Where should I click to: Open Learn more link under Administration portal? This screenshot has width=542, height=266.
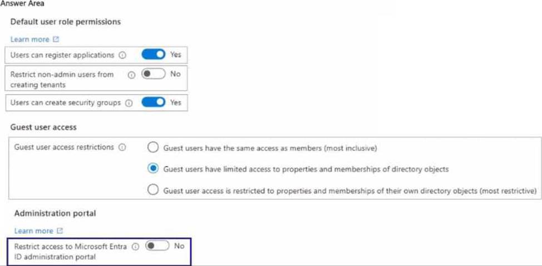[33, 231]
